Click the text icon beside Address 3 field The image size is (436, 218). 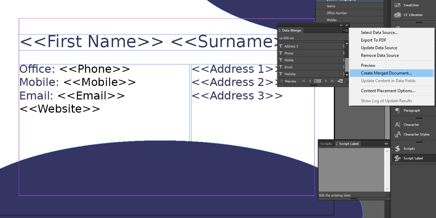pos(281,46)
